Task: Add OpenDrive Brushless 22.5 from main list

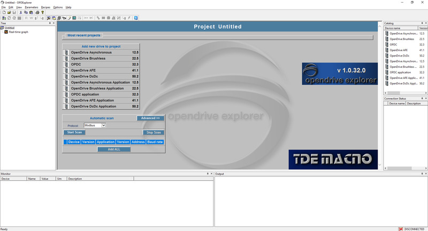Action: tap(101, 59)
